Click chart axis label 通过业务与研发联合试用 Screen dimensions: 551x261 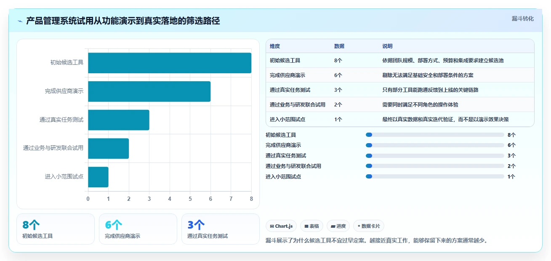pyautogui.click(x=53, y=148)
